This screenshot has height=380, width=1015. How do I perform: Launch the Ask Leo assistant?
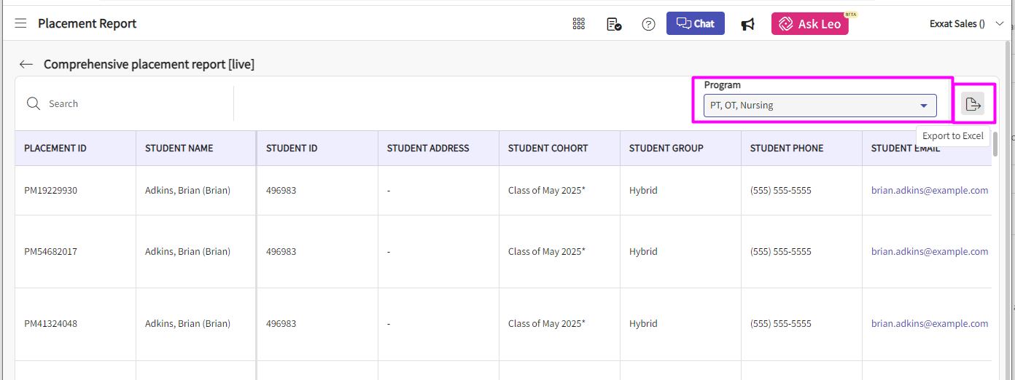[809, 24]
